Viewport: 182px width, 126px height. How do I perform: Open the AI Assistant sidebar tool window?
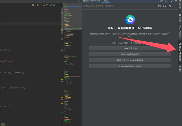180,32
